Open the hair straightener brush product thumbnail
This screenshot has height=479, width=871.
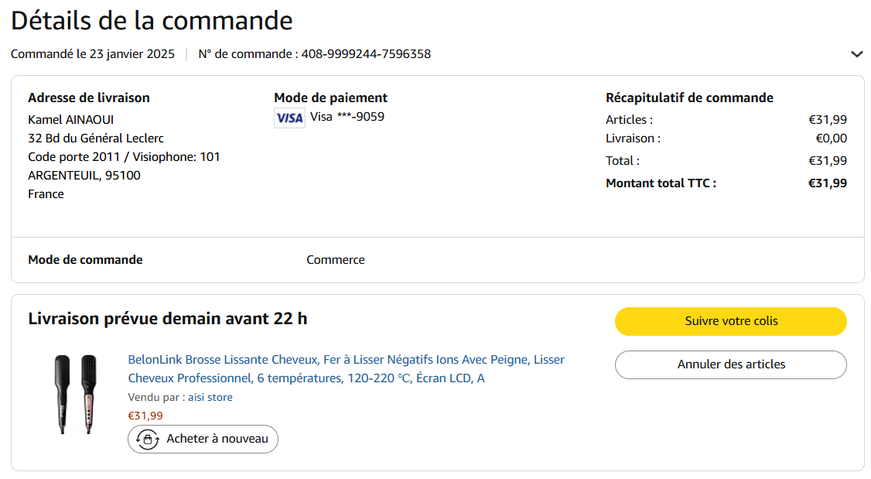(x=75, y=394)
